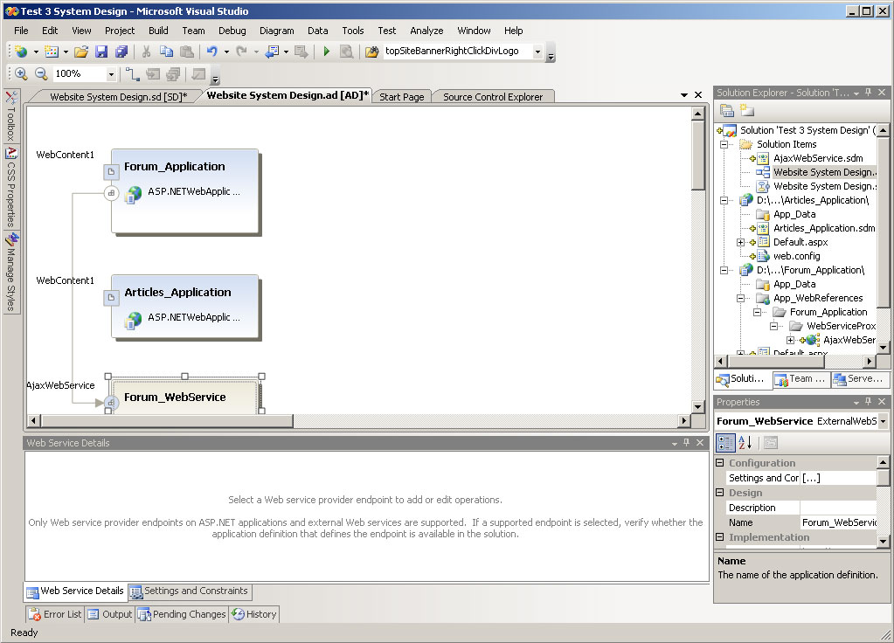The width and height of the screenshot is (894, 643).
Task: Open the New Project dropdown arrow
Action: (36, 52)
